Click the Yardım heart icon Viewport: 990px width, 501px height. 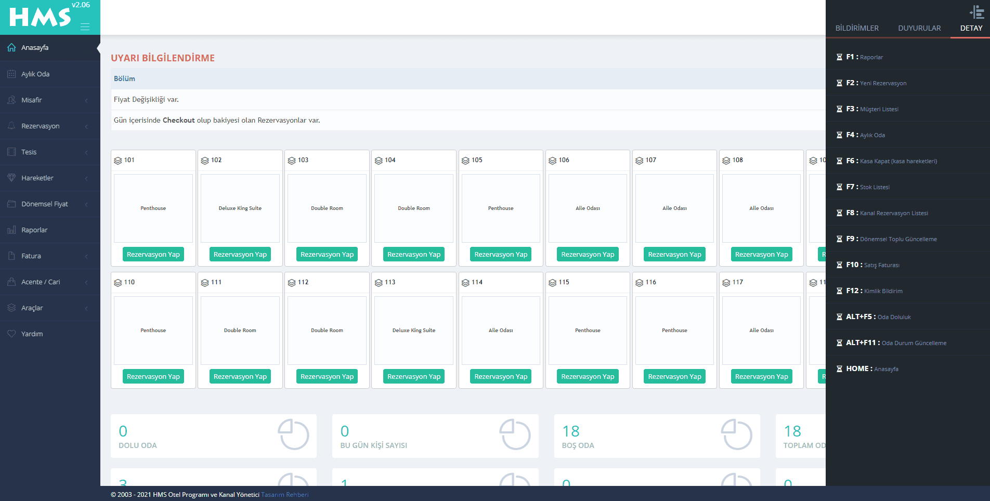(x=11, y=334)
